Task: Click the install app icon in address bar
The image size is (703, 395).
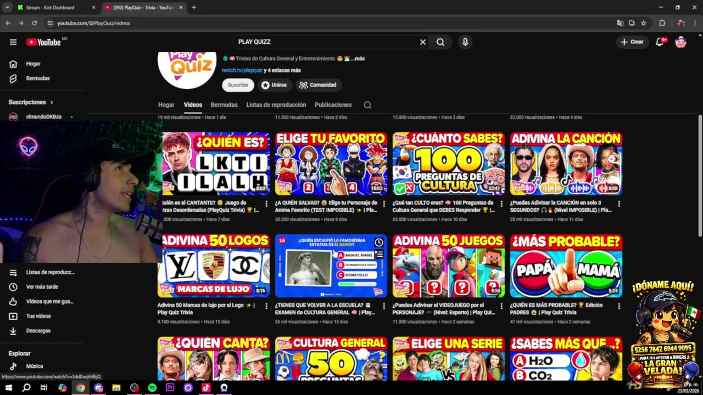Action: tap(632, 23)
